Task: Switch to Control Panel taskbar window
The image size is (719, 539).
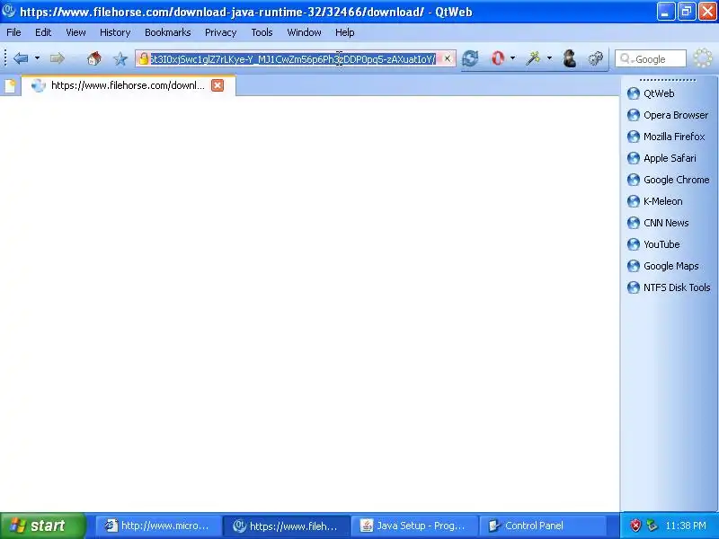Action: (542, 526)
